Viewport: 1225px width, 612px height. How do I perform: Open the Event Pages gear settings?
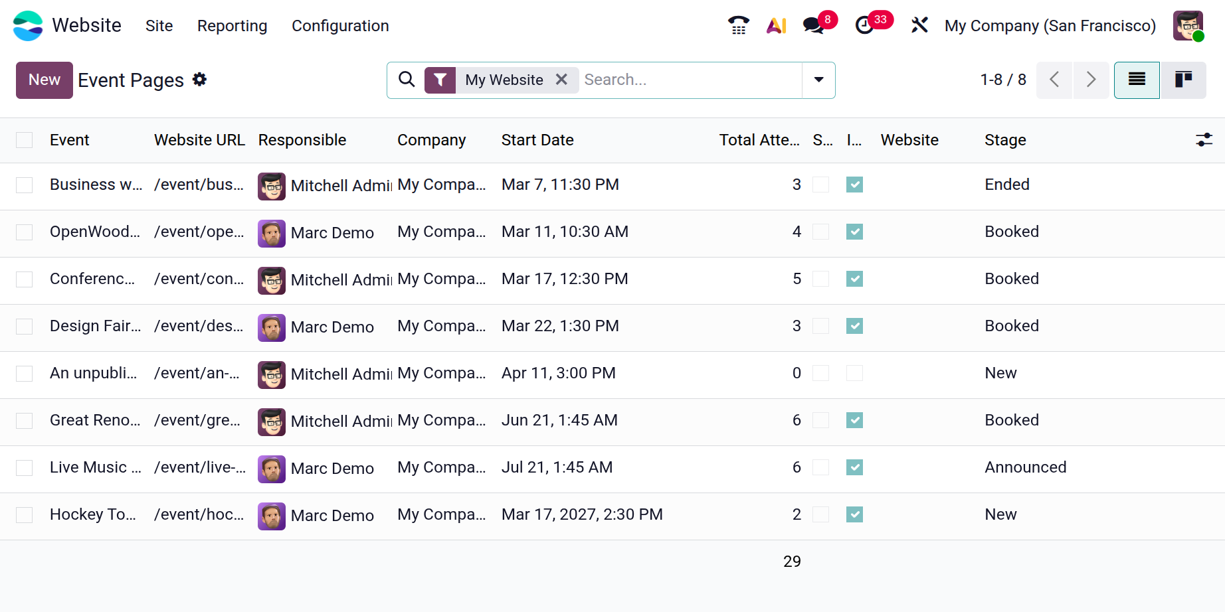(199, 80)
